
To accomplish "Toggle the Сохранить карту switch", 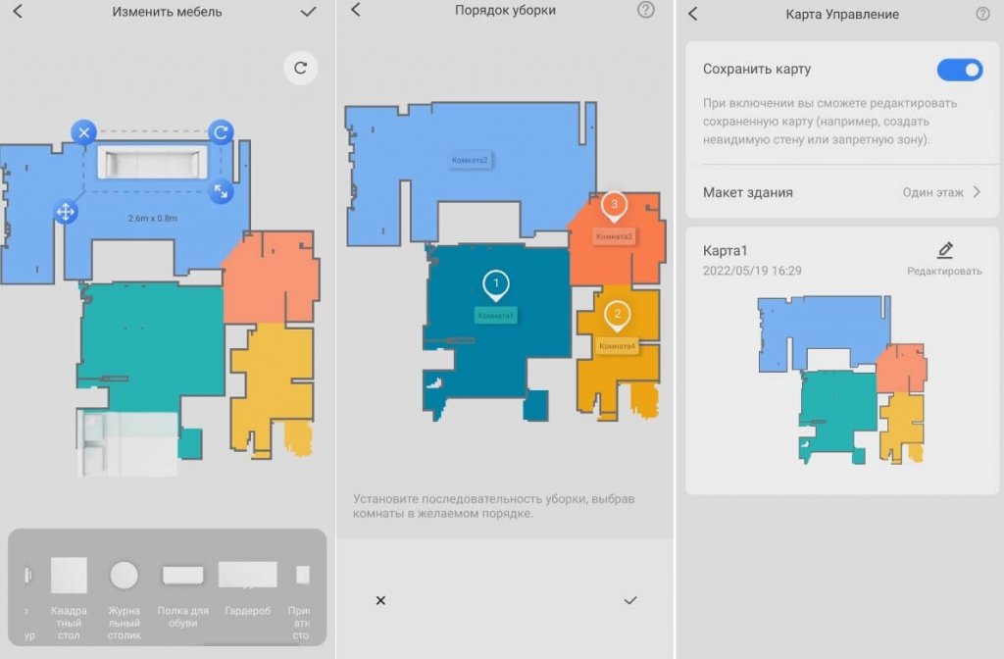I will tap(959, 70).
